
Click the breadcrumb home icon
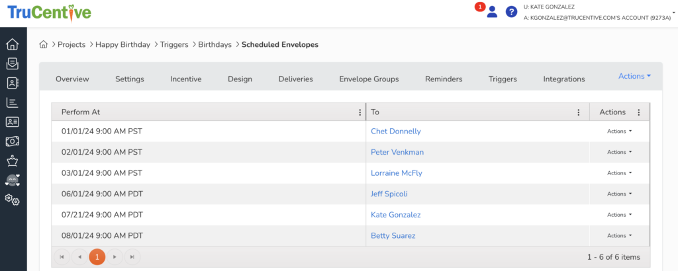click(44, 45)
